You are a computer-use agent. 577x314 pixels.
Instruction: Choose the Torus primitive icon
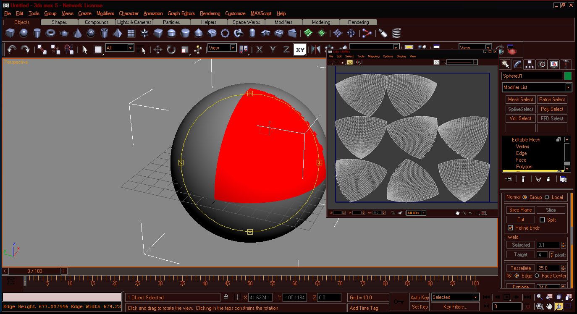tap(50, 33)
